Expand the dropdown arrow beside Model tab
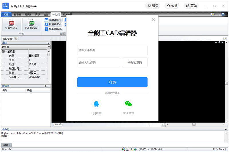229x152 pixels. click(x=163, y=125)
